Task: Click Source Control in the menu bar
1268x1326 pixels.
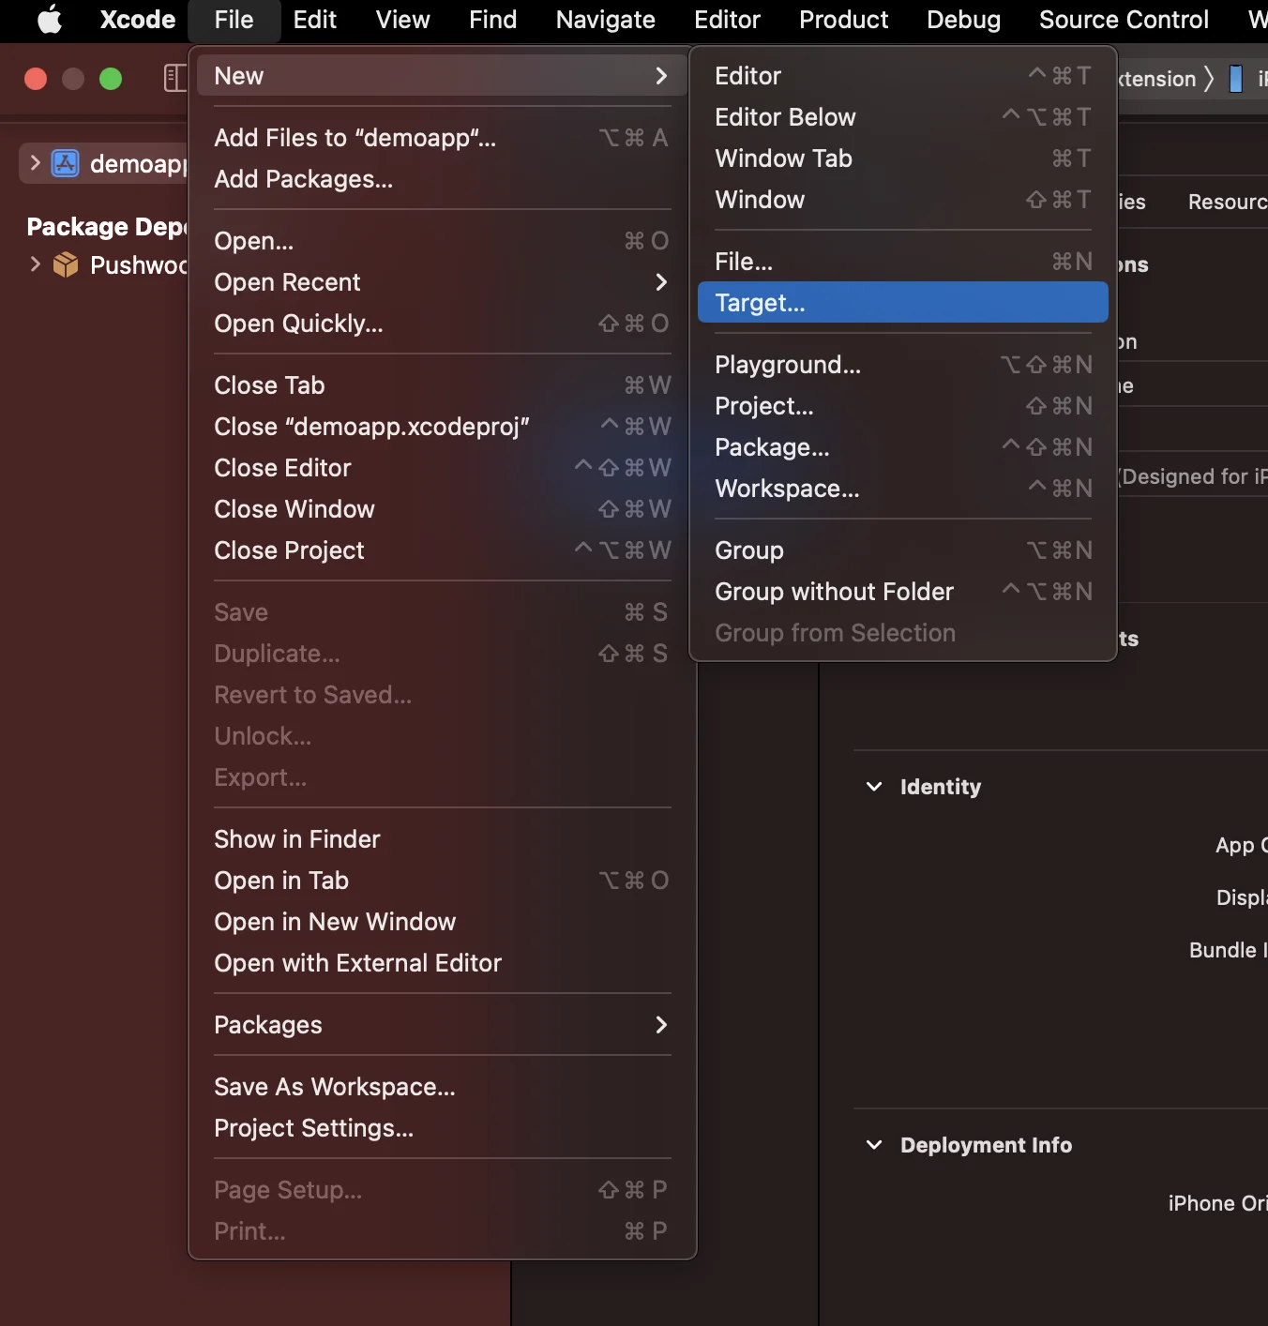Action: point(1123,20)
